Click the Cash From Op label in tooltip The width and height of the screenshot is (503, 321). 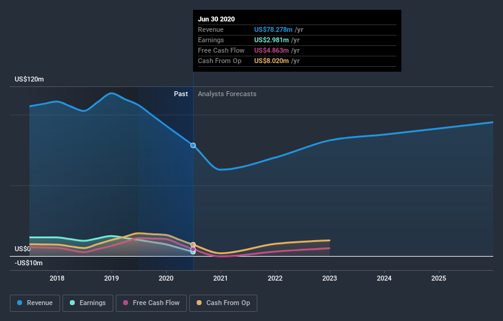pos(219,61)
